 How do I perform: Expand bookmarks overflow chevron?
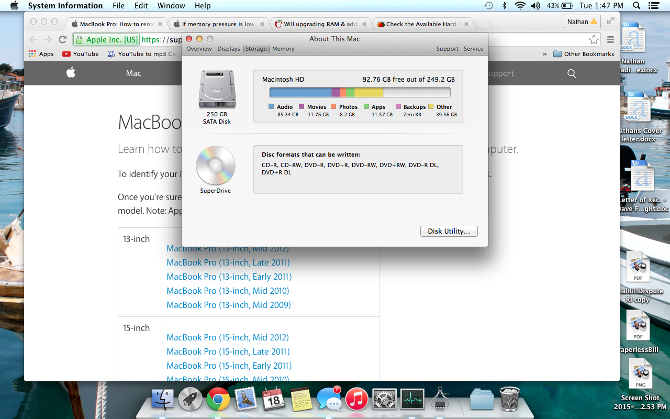544,54
